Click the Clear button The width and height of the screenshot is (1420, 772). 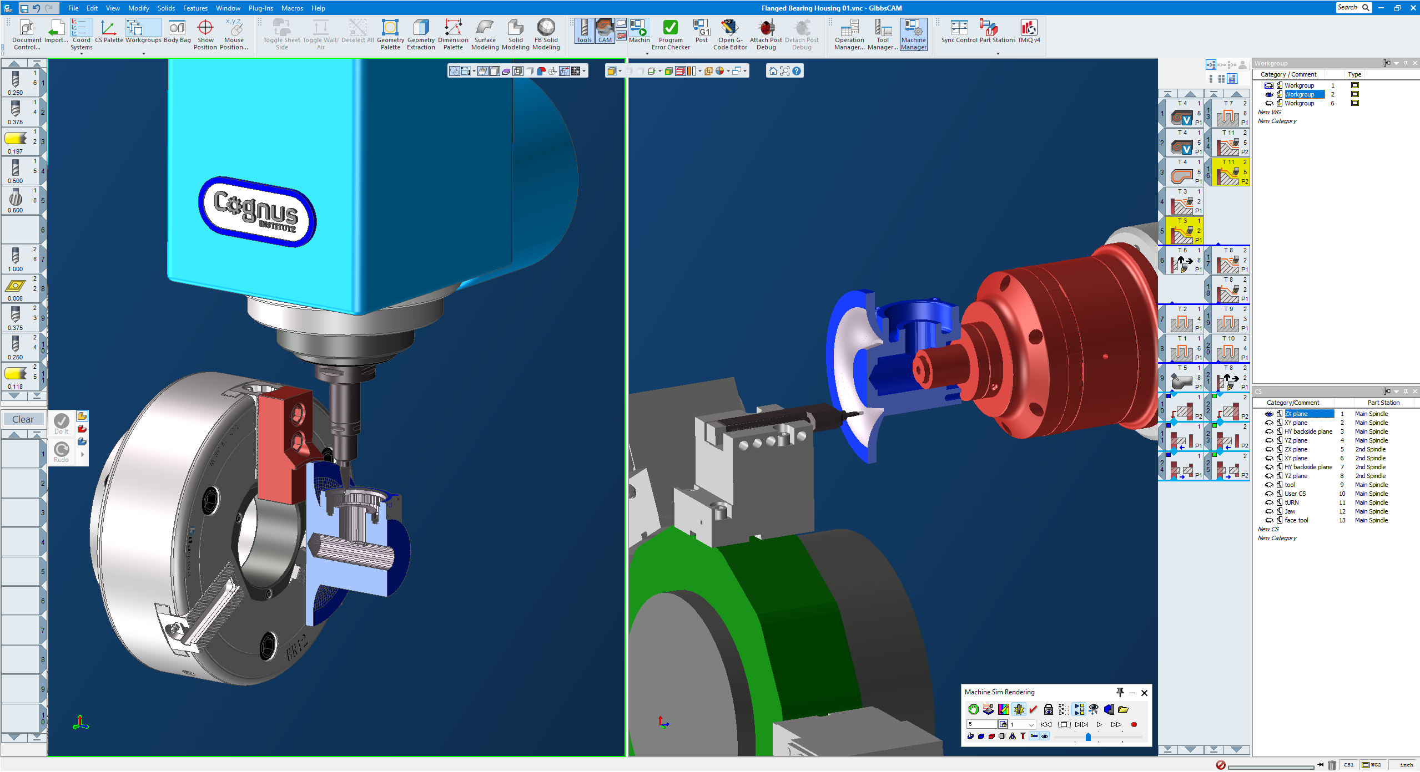coord(23,419)
